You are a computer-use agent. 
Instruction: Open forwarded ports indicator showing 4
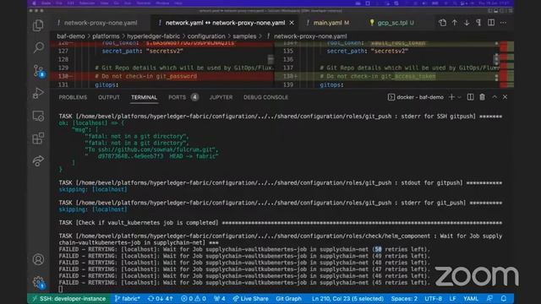click(220, 298)
